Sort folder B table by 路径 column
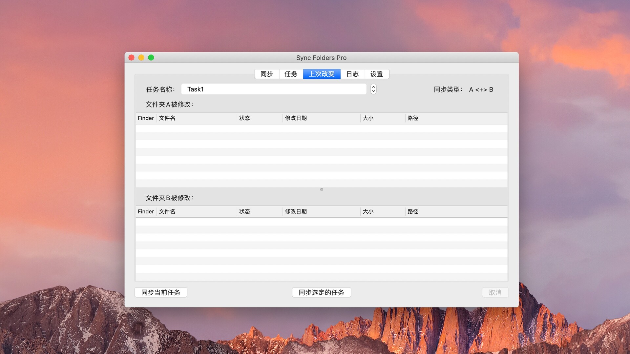 pos(456,211)
